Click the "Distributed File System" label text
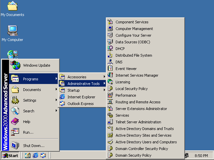The image size is (214, 160). point(134,55)
